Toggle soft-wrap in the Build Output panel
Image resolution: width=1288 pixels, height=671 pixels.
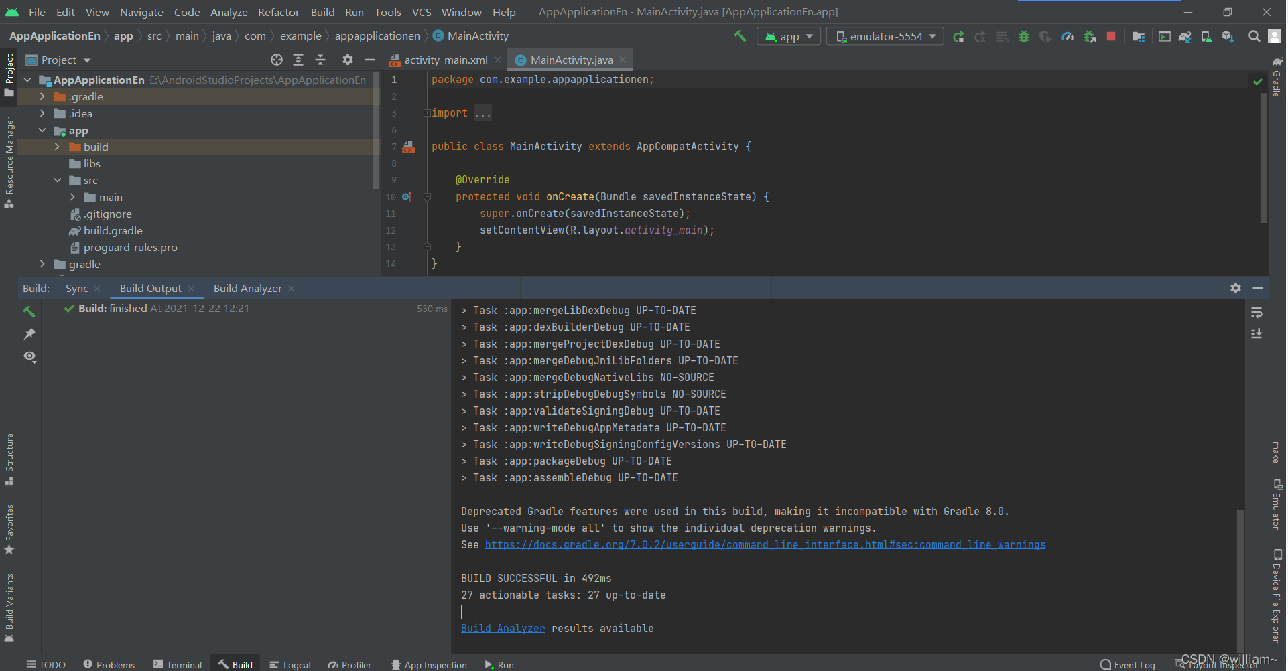click(1257, 311)
